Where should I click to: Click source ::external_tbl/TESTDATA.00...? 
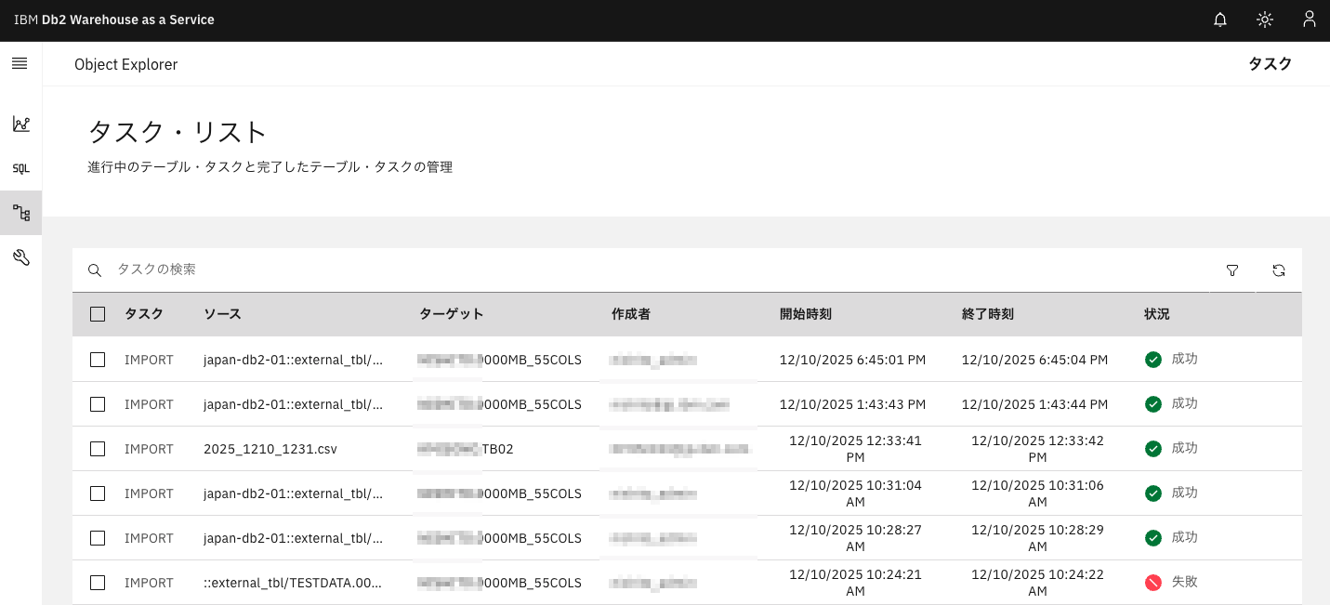(x=293, y=583)
